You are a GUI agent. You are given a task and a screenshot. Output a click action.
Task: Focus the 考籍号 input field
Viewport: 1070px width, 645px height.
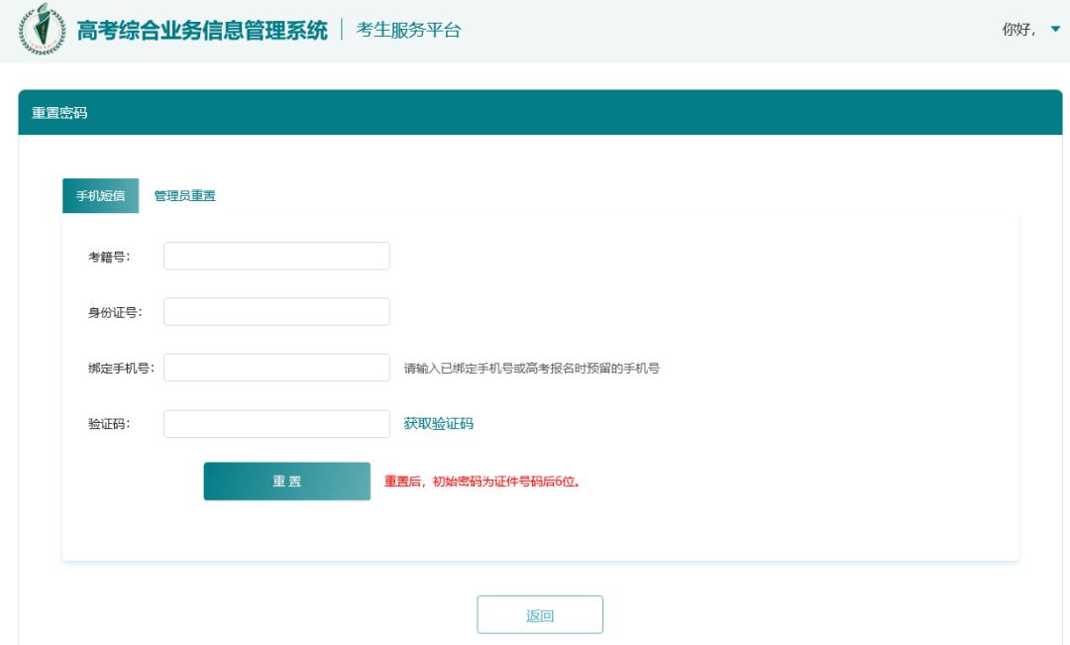276,256
